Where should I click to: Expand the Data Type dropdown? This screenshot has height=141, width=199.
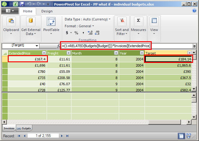click(109, 19)
